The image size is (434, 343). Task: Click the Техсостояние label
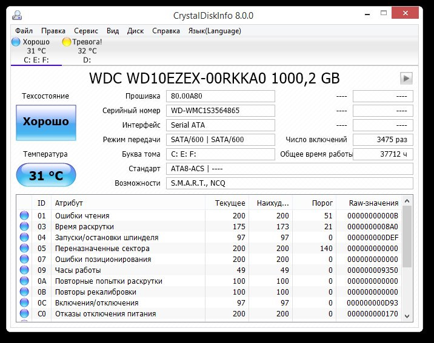(x=45, y=96)
